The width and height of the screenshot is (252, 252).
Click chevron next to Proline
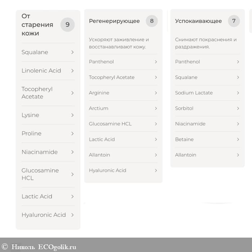tap(72, 134)
